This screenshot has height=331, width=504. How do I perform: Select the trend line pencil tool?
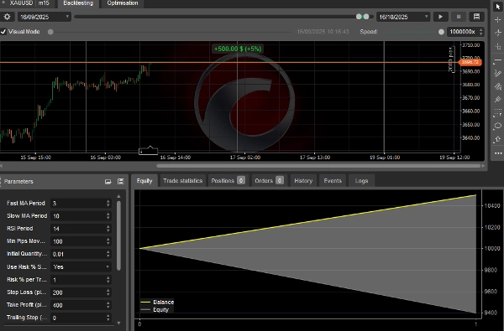coord(498,73)
